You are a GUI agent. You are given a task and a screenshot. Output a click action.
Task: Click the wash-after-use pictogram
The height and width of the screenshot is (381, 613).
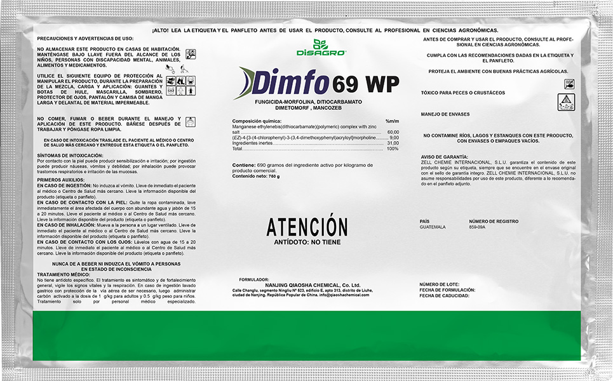[x=191, y=122]
